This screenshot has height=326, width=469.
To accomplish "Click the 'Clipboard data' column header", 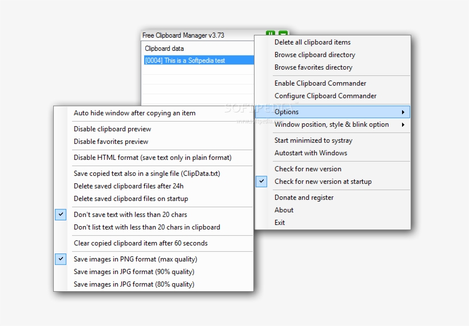I will click(x=164, y=49).
